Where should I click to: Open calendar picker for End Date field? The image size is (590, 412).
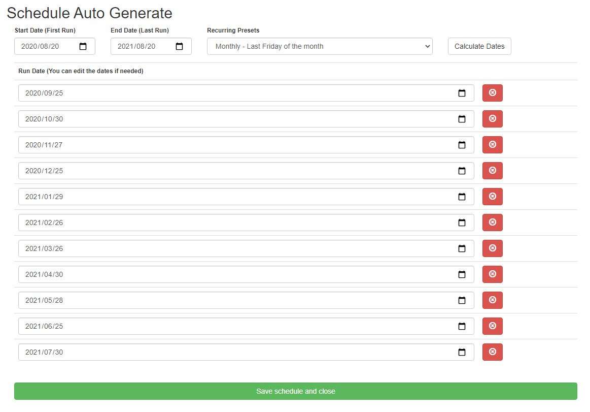click(179, 46)
